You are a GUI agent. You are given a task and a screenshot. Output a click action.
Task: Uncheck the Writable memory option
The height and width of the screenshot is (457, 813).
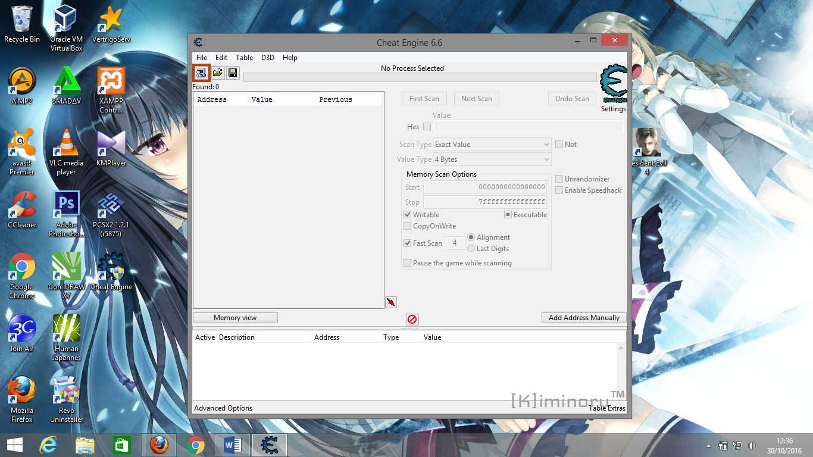[407, 214]
